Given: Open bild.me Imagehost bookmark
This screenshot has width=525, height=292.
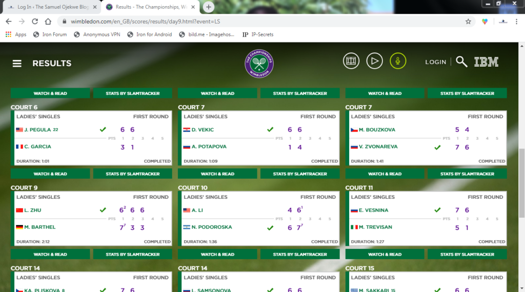Looking at the screenshot, I should [207, 34].
